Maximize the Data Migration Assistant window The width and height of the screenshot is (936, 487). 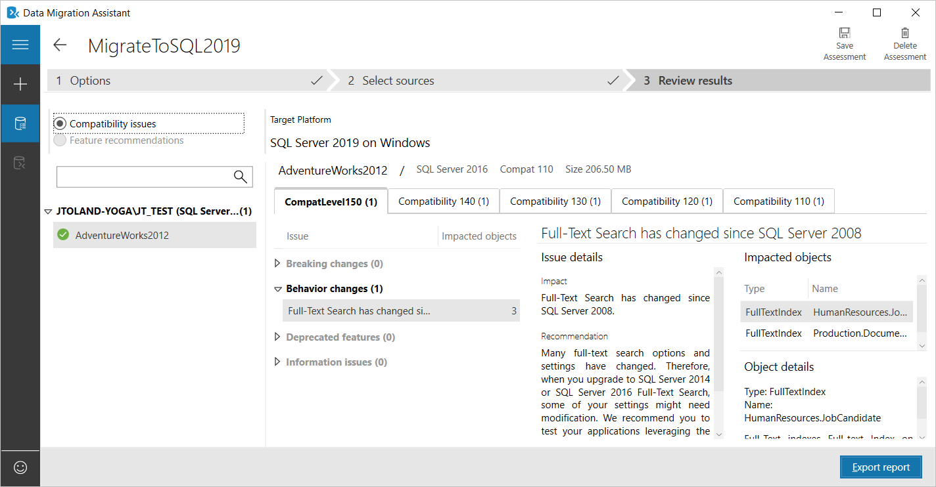[x=877, y=12]
